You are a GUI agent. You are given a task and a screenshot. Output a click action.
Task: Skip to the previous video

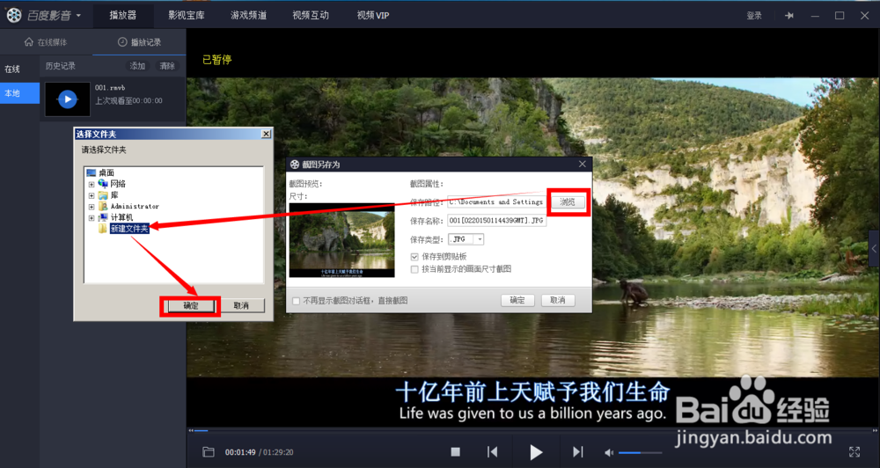click(x=492, y=452)
